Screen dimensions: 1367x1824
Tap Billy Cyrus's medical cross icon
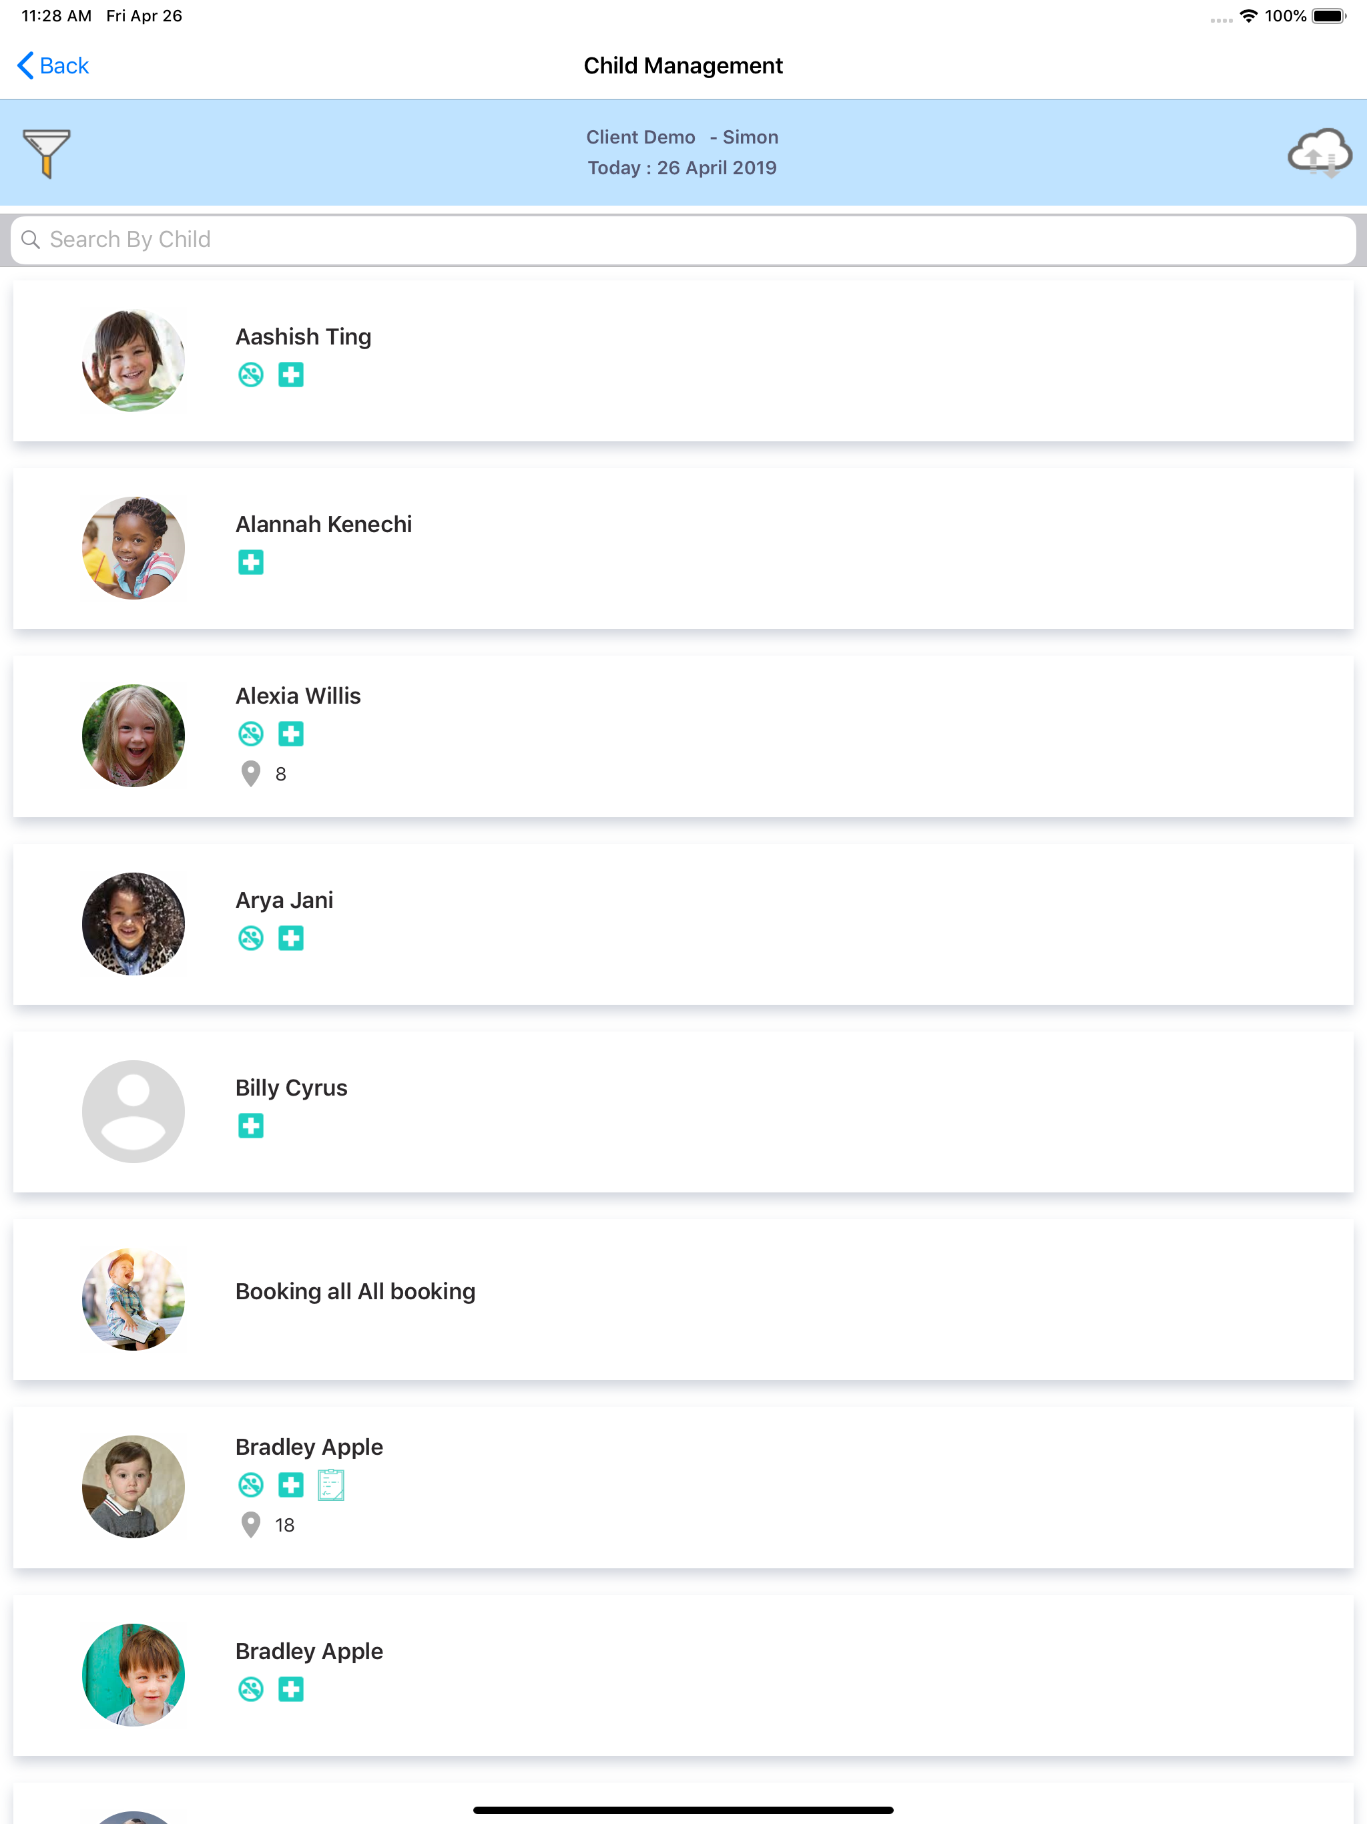click(x=251, y=1126)
